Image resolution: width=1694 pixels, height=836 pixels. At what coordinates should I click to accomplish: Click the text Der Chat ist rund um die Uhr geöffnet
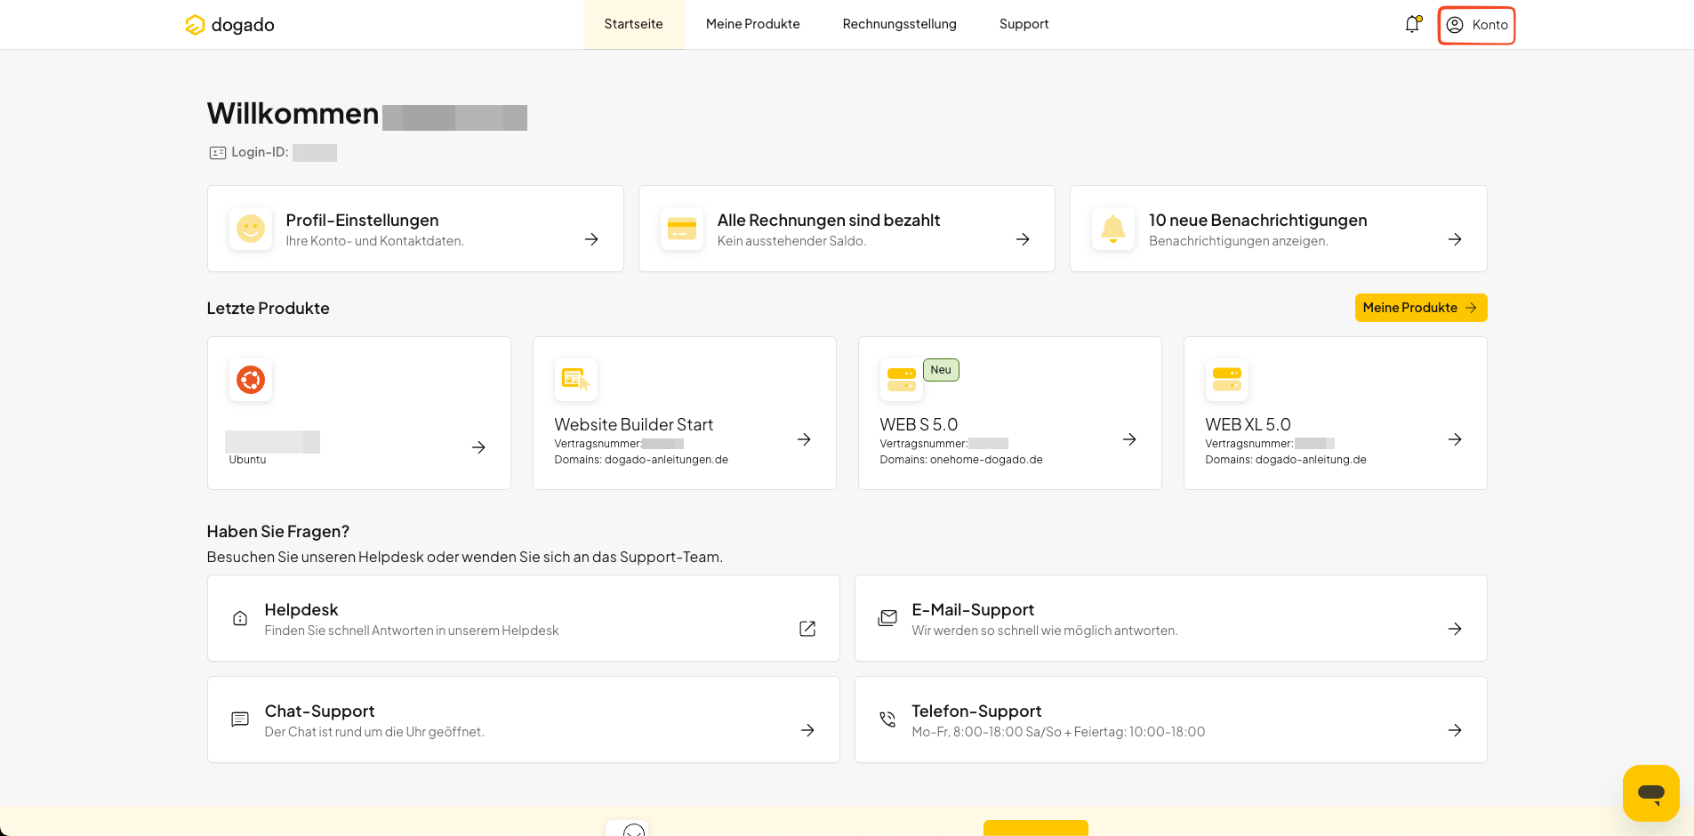pos(374,732)
